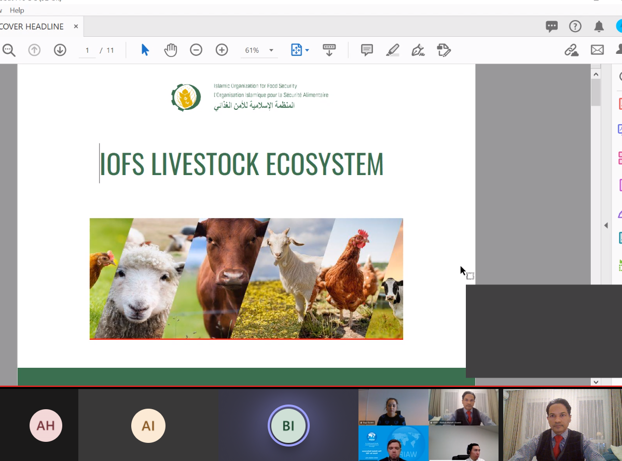Screen dimensions: 622x461
Task: Collapse the right tools pane arrow
Action: point(606,225)
